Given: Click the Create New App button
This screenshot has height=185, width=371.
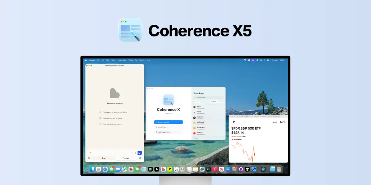Looking at the screenshot, I should click(x=168, y=122).
